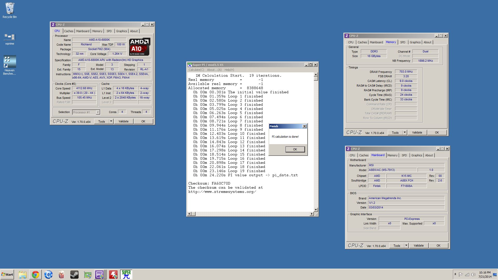Click Super PI horizontal scrollbar left arrow

click(x=189, y=214)
